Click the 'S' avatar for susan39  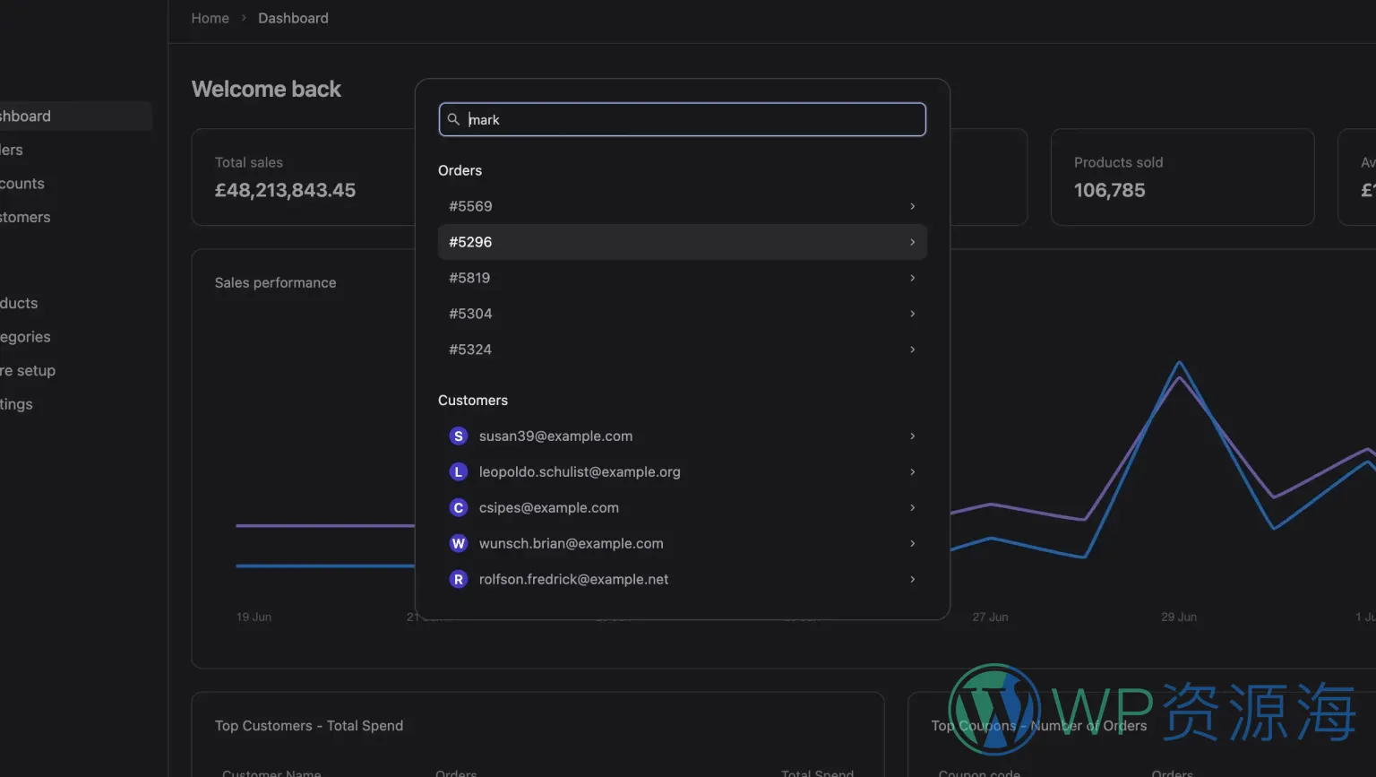coord(459,436)
